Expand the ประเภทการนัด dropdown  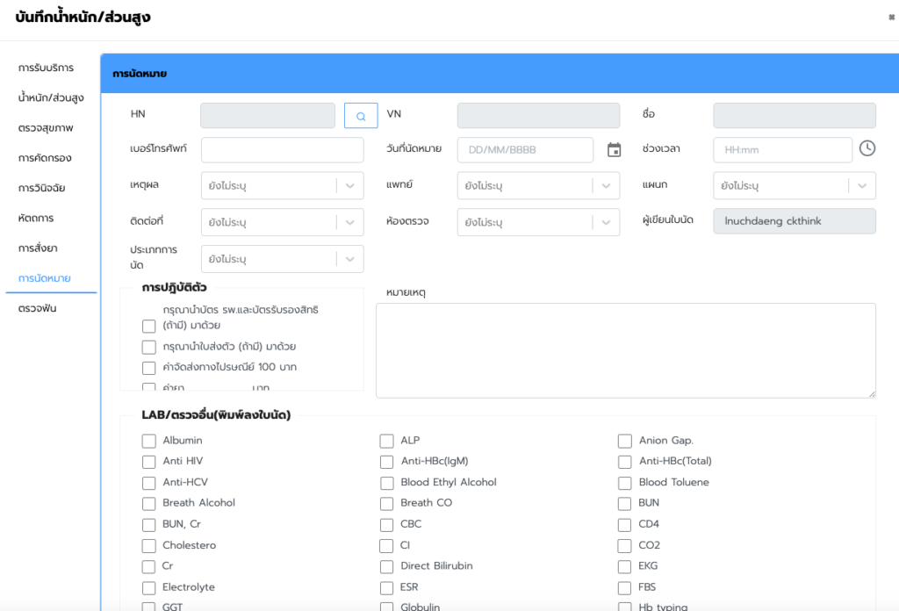click(349, 259)
